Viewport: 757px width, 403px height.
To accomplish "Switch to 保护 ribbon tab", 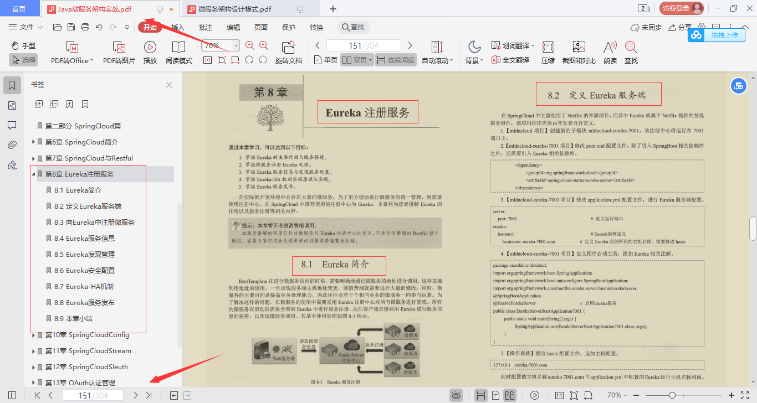I will pos(289,27).
